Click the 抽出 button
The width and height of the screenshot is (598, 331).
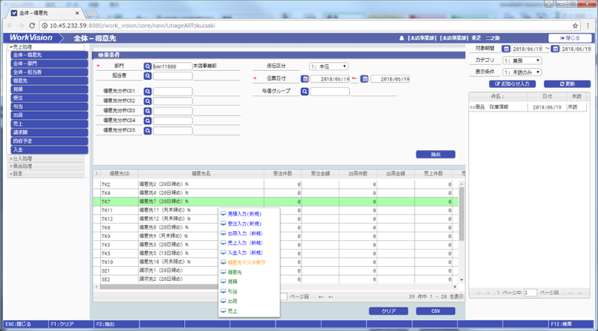[x=436, y=155]
